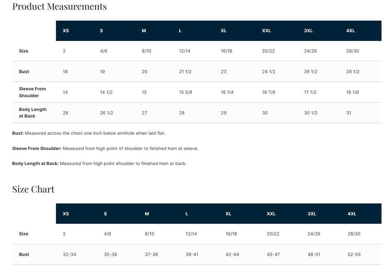384x270 pixels.
Task: Click the 16 7/8 sleeve value
Action: coord(268,92)
